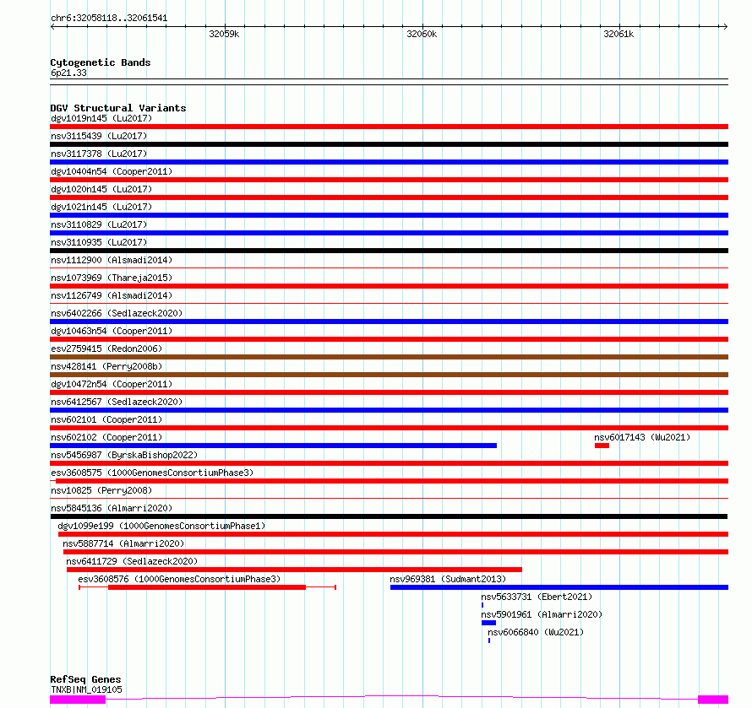Click nsv602101 (Cooper2011) label

[106, 419]
